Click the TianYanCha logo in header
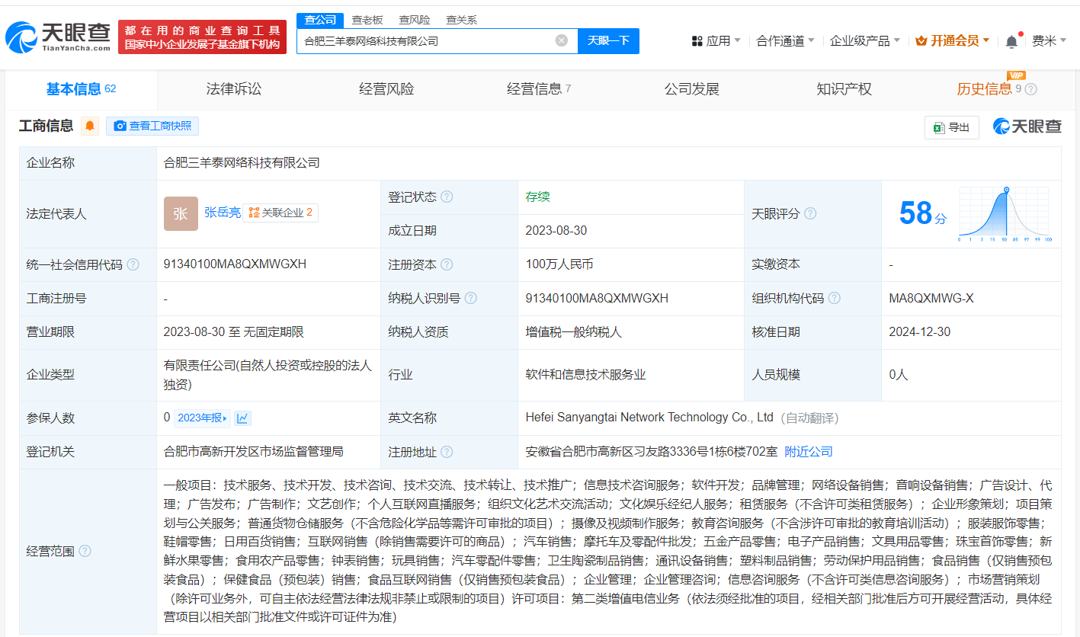 tap(58, 37)
